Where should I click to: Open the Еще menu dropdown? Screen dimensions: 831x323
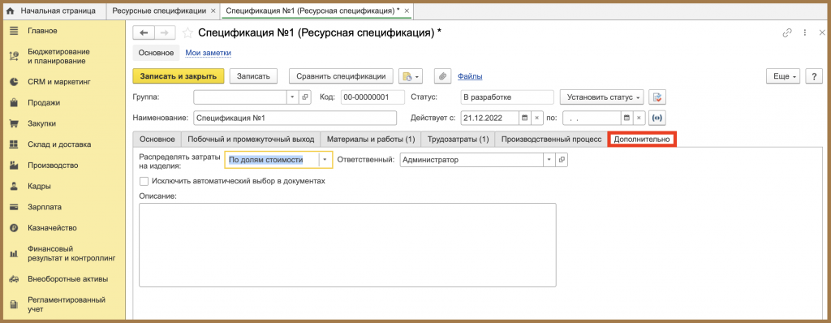[783, 76]
